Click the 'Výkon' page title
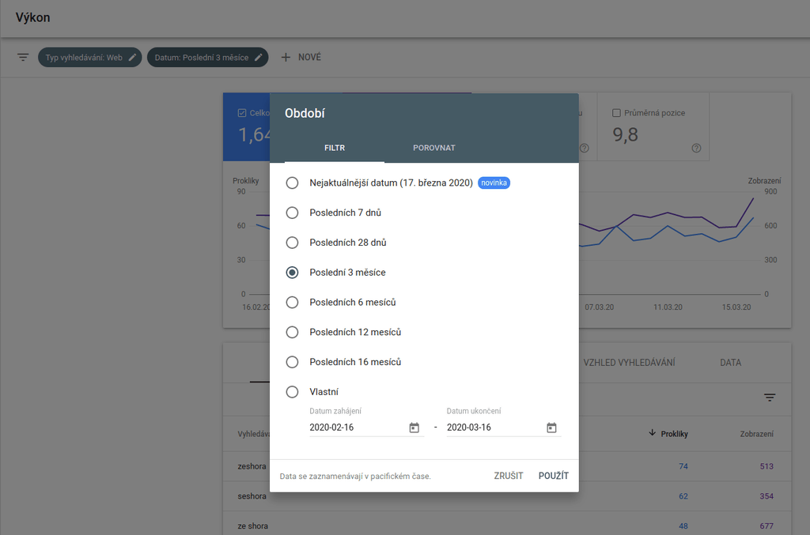The width and height of the screenshot is (810, 535). click(x=32, y=17)
